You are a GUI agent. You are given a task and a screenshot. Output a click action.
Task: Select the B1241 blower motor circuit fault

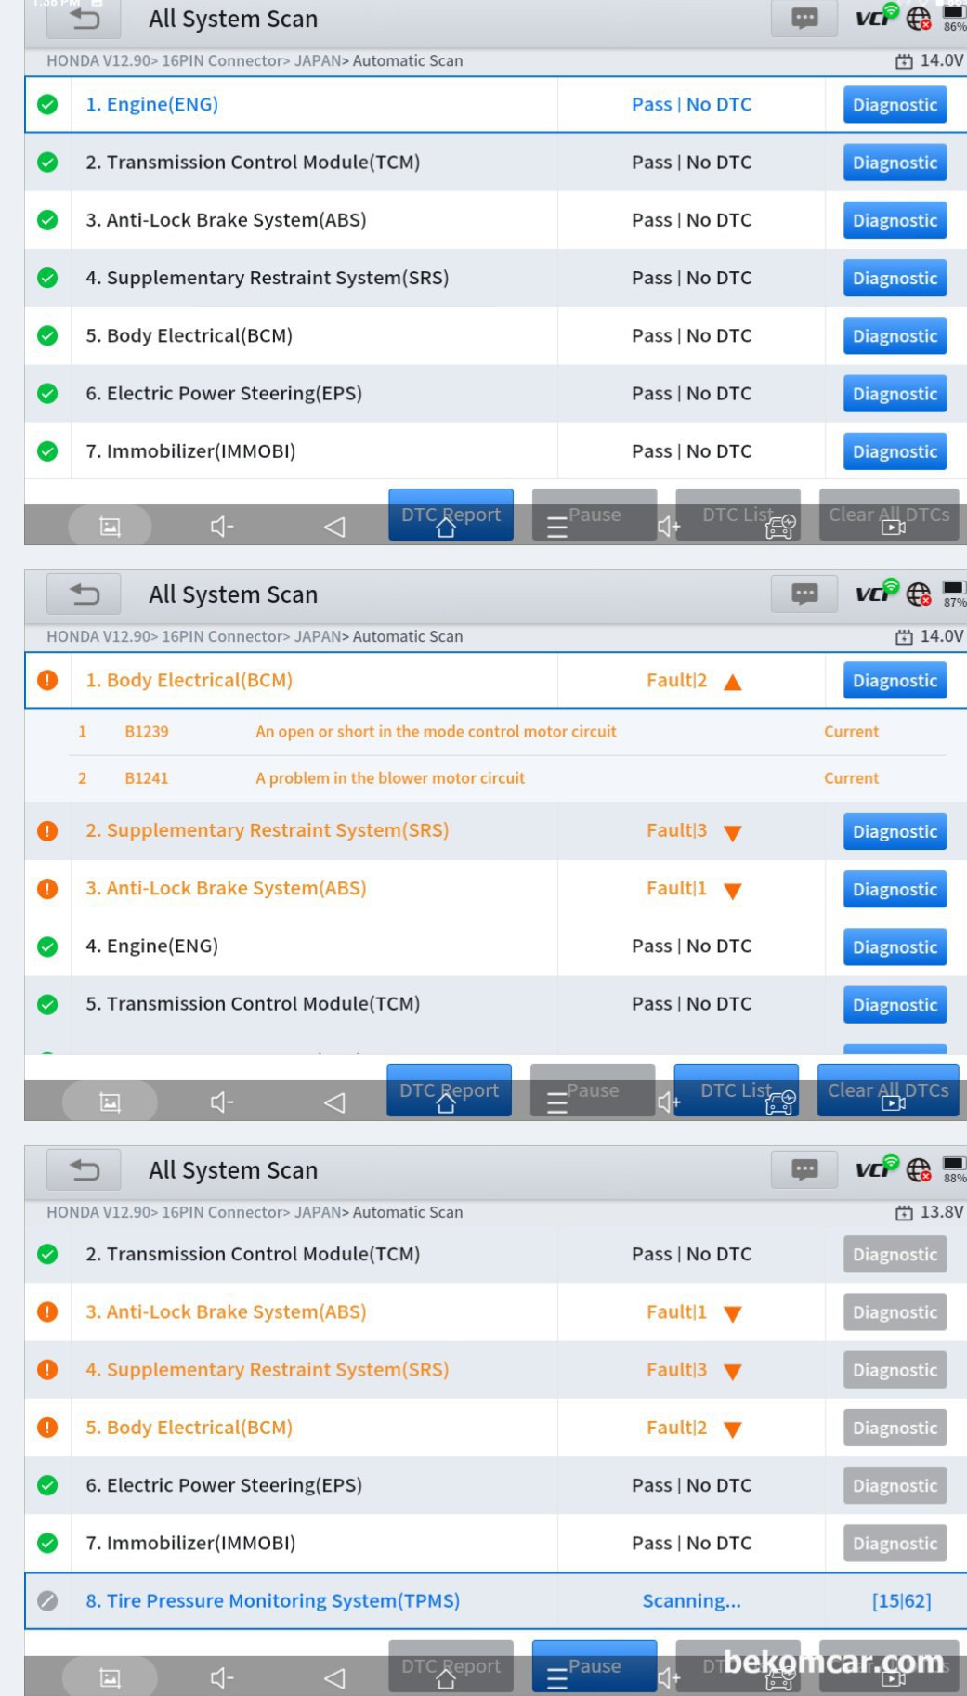pyautogui.click(x=507, y=778)
